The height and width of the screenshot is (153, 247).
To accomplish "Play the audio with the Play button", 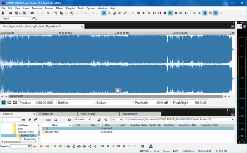I will point(144,13).
